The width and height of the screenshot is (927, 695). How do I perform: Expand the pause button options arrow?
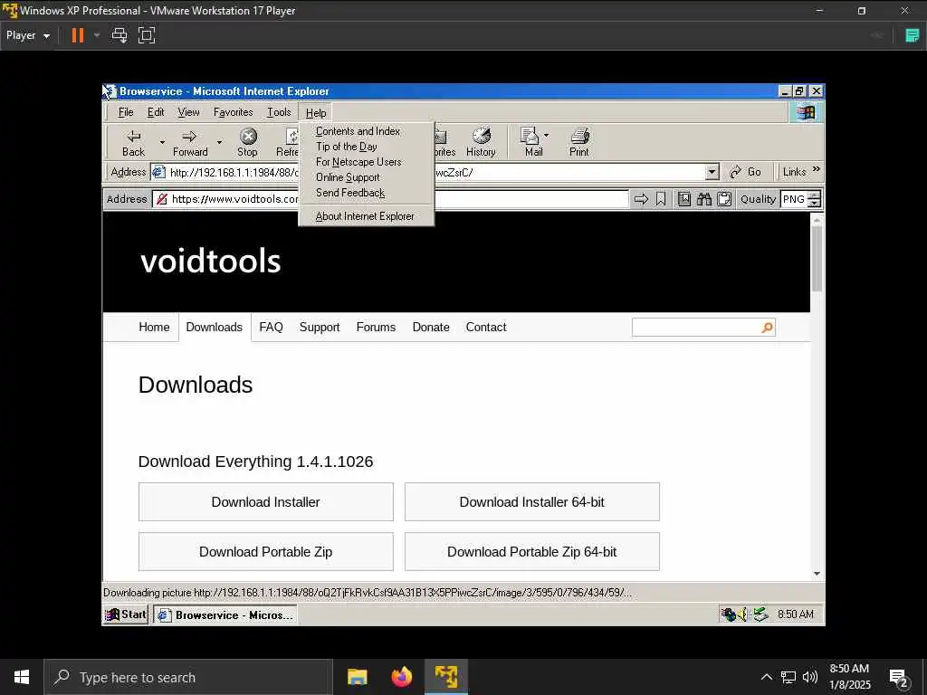tap(97, 35)
